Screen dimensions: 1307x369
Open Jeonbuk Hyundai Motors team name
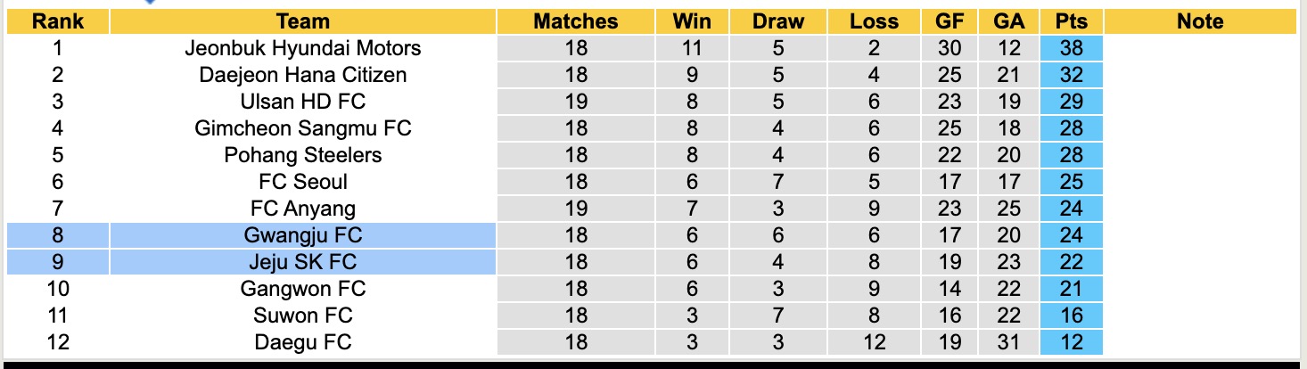(302, 48)
